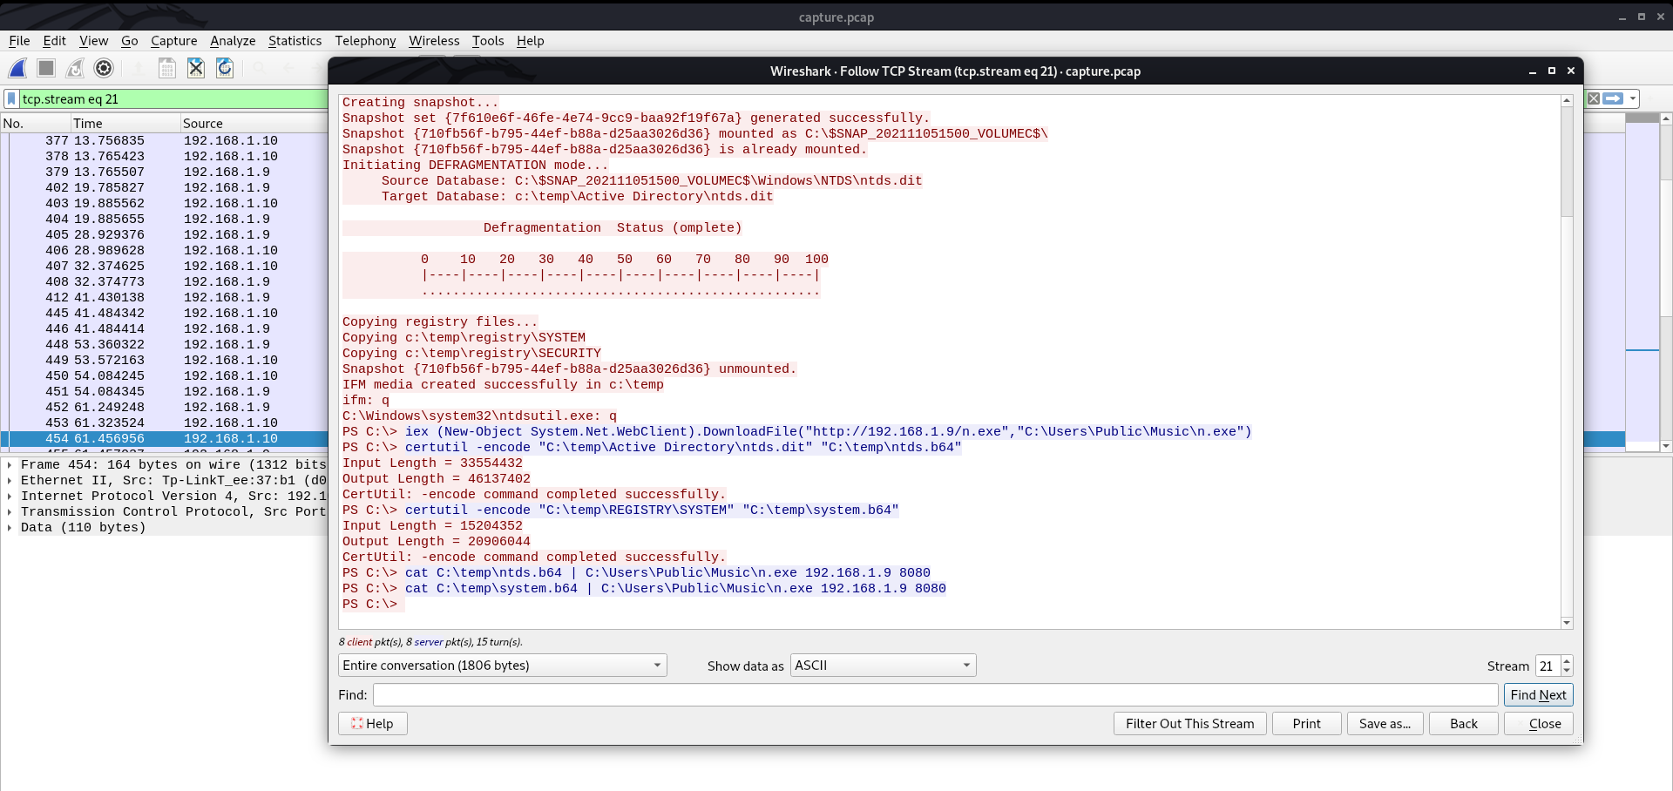Open the File menu
1673x791 pixels.
coord(19,40)
